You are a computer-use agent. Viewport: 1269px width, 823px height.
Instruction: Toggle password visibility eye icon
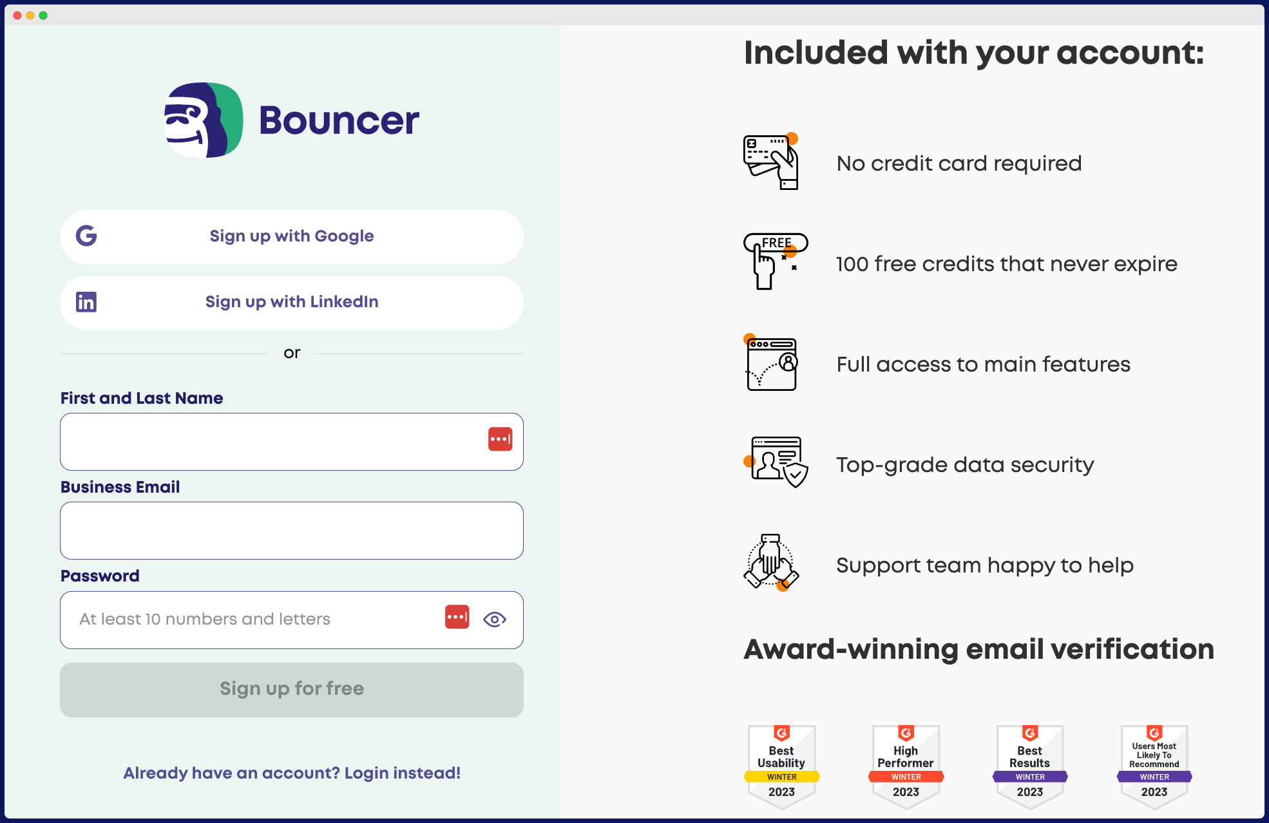495,619
